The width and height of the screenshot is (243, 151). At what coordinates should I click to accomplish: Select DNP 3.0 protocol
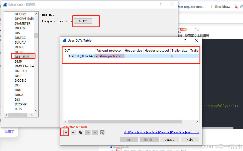[21, 71]
